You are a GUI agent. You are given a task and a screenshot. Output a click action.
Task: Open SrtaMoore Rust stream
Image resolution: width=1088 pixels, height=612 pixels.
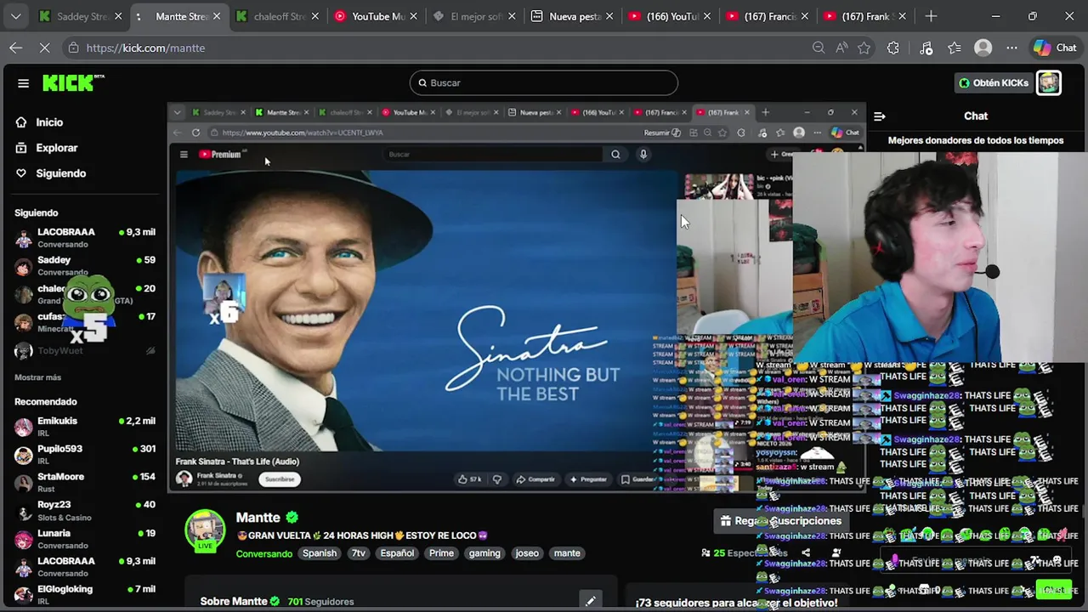(85, 482)
